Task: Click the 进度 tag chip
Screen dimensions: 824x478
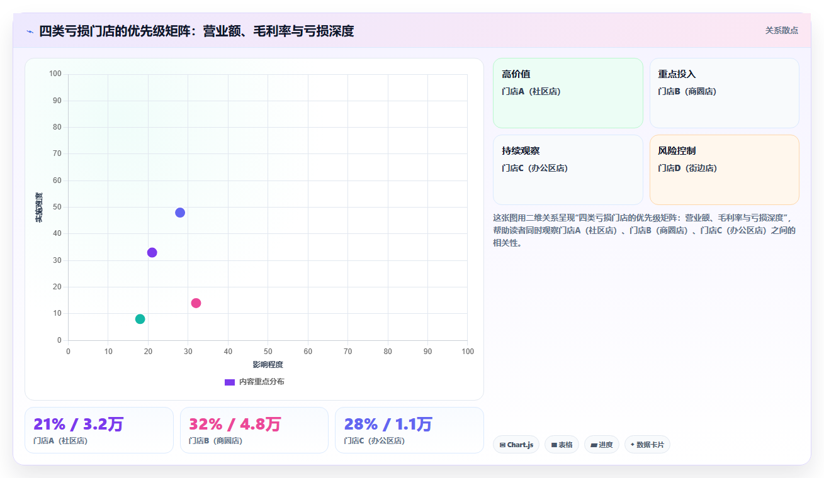Action: pyautogui.click(x=602, y=445)
